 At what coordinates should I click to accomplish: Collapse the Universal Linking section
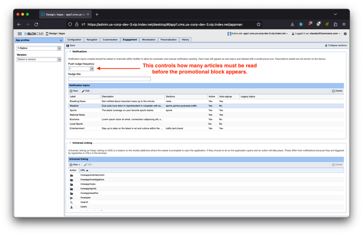click(70, 143)
